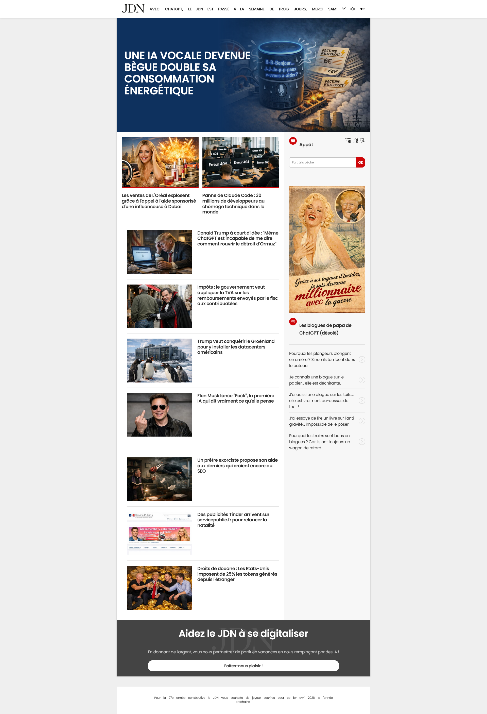Image resolution: width=487 pixels, height=714 pixels.
Task: Click the fisherman with rod icon
Action: [356, 140]
